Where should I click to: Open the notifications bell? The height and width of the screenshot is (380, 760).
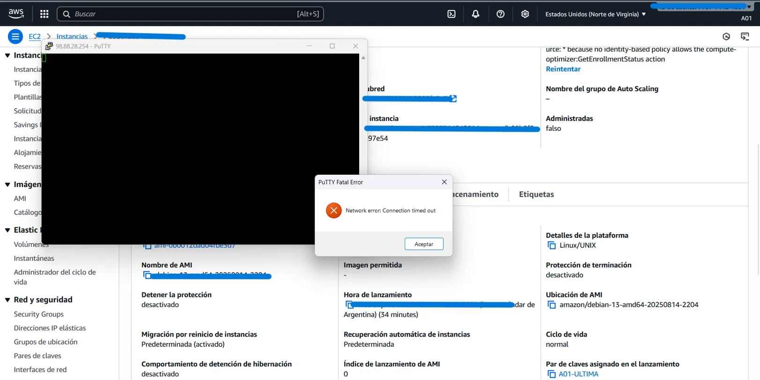pyautogui.click(x=475, y=14)
